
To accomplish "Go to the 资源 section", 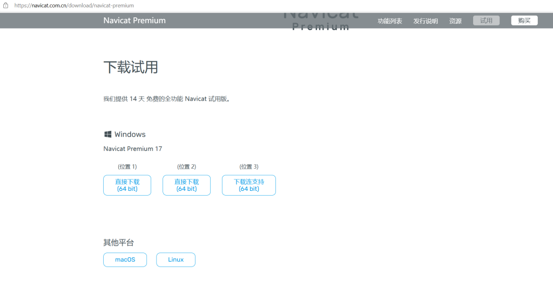I will point(455,21).
